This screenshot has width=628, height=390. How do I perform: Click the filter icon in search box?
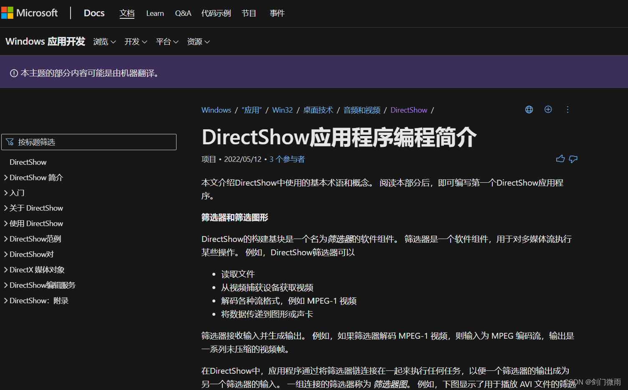(x=10, y=142)
